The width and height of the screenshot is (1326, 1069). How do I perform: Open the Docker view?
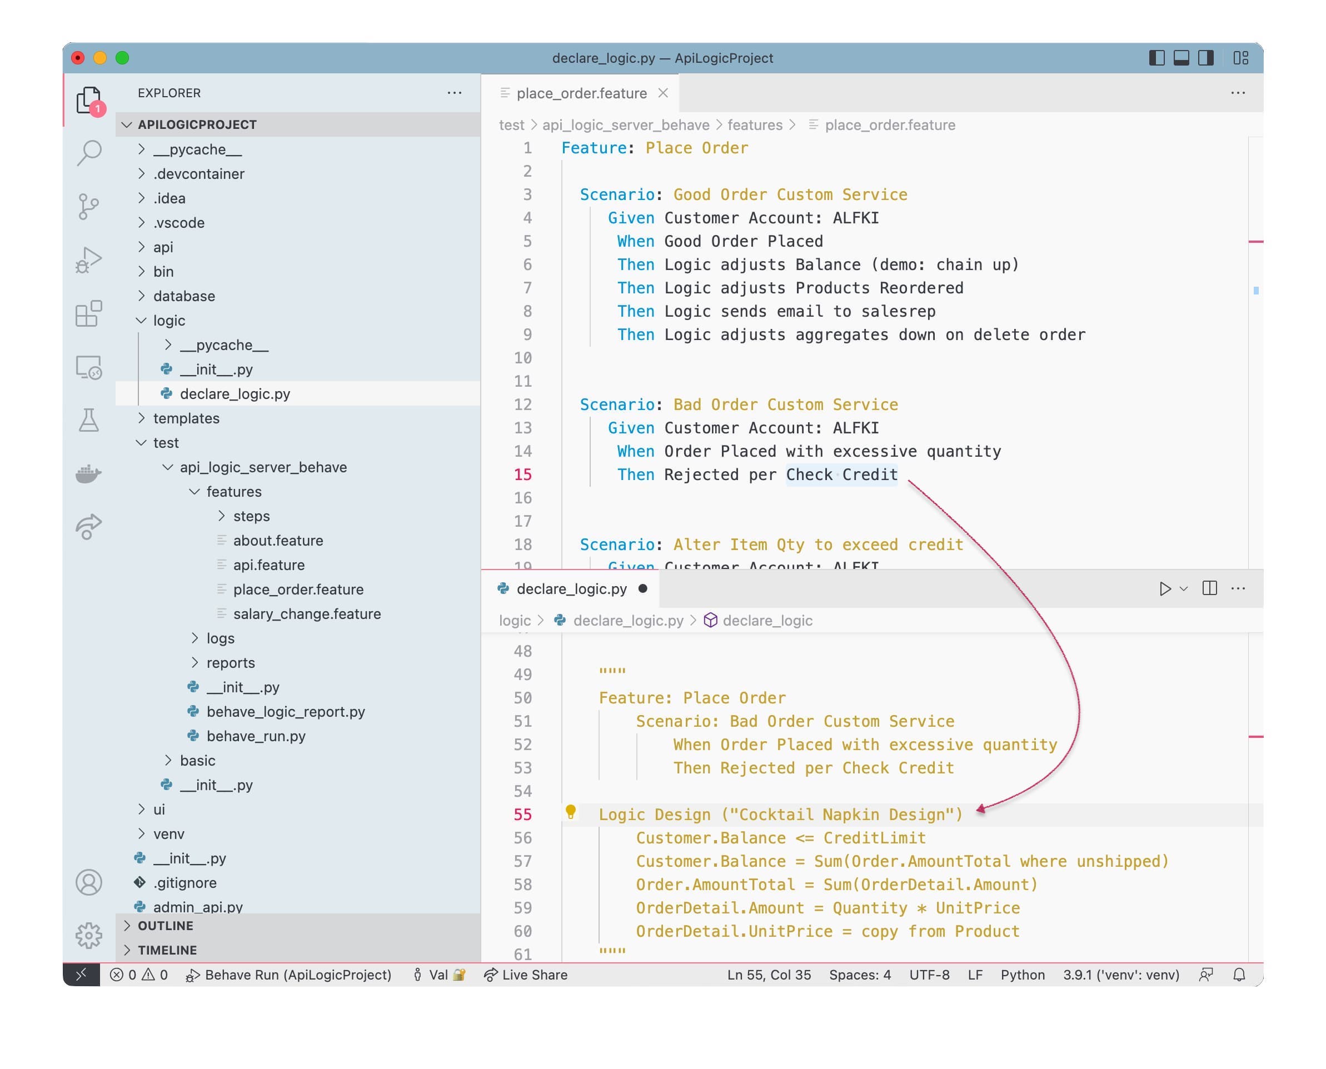(89, 474)
